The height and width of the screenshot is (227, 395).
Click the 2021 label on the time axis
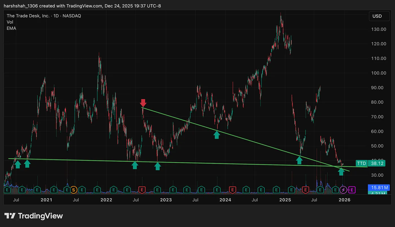[46, 200]
